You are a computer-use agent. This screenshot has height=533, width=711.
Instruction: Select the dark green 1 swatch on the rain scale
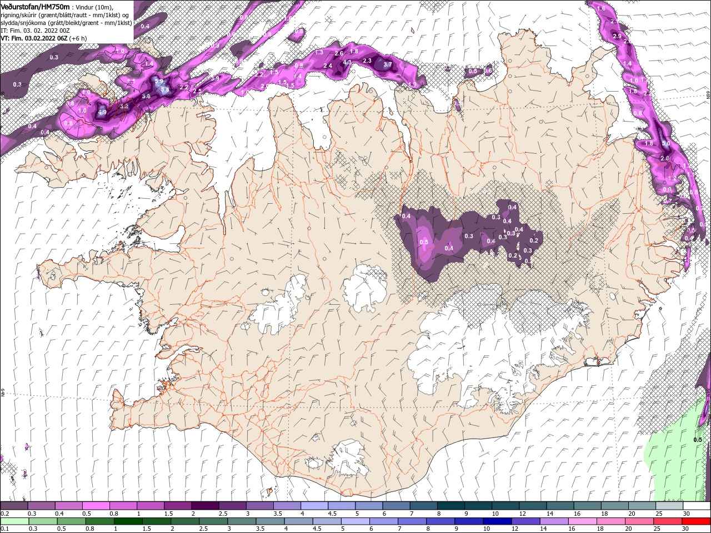tap(128, 521)
